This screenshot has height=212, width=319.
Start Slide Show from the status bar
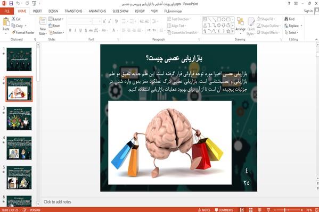point(268,210)
